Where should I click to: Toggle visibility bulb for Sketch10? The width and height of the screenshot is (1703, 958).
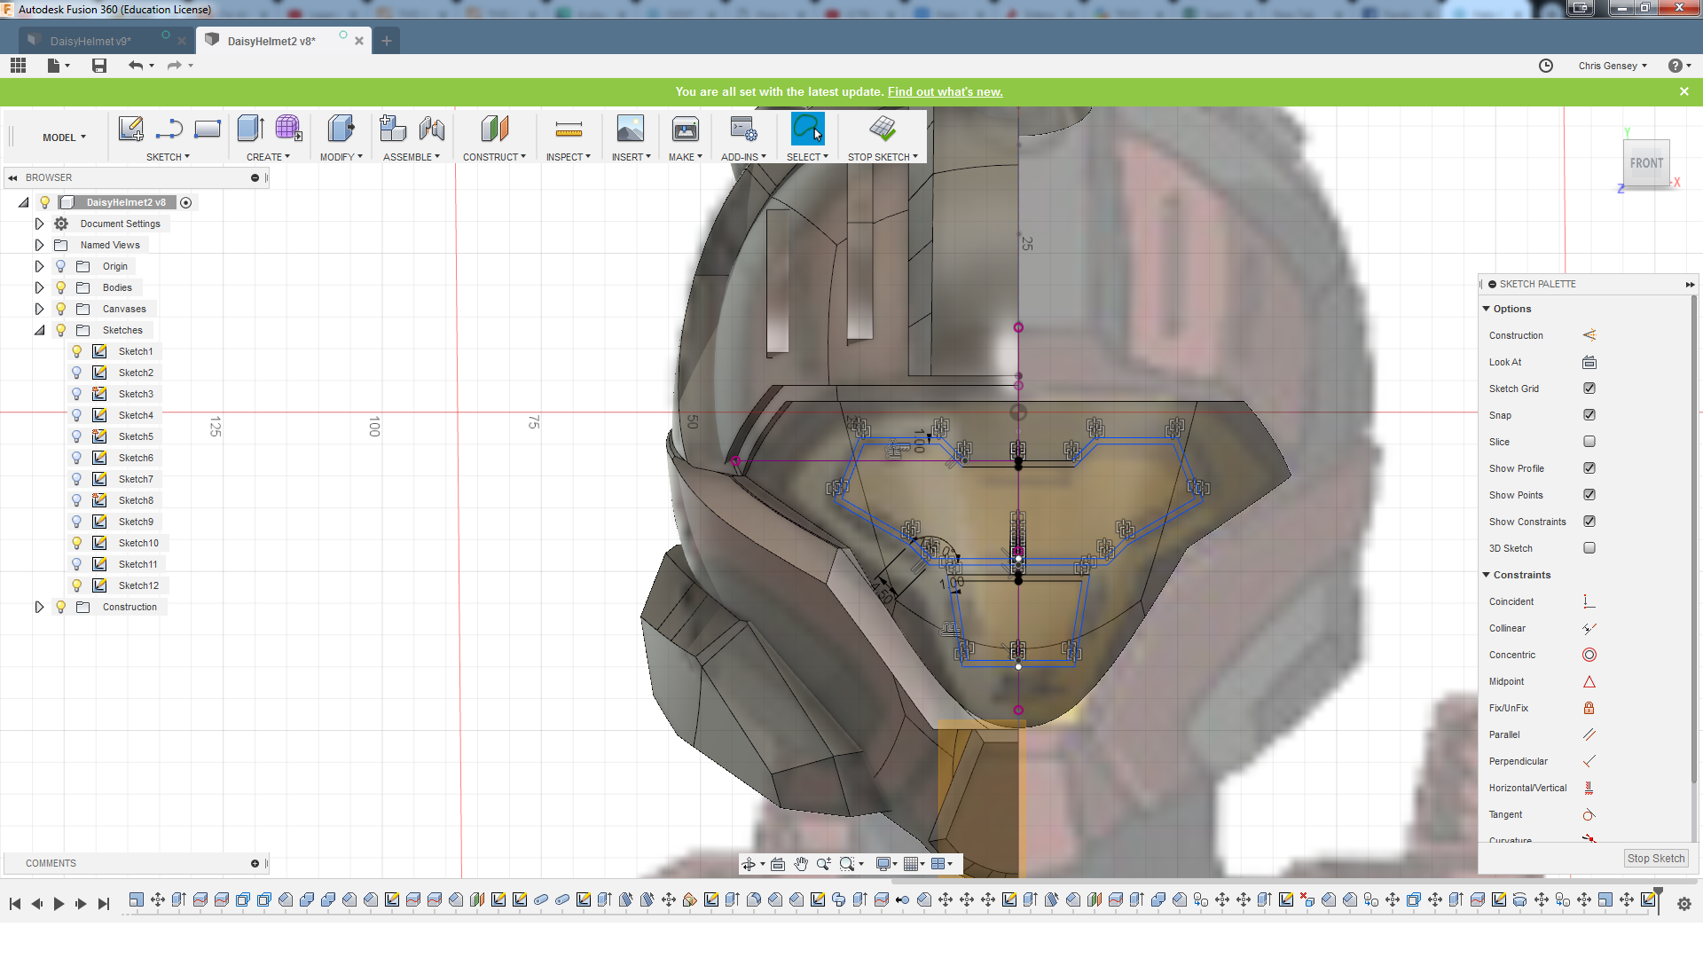(x=77, y=543)
